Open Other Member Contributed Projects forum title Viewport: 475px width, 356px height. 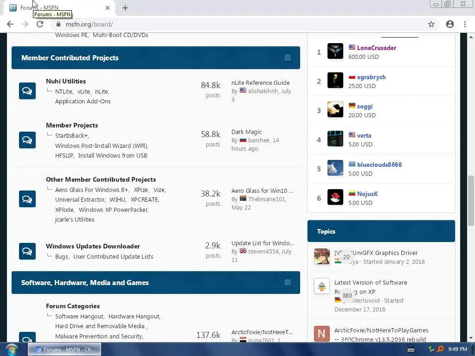(x=101, y=179)
